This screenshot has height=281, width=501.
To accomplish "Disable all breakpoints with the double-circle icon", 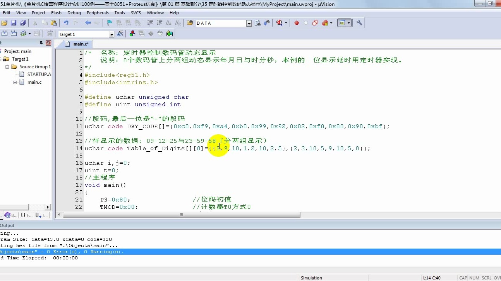I will 315,23.
